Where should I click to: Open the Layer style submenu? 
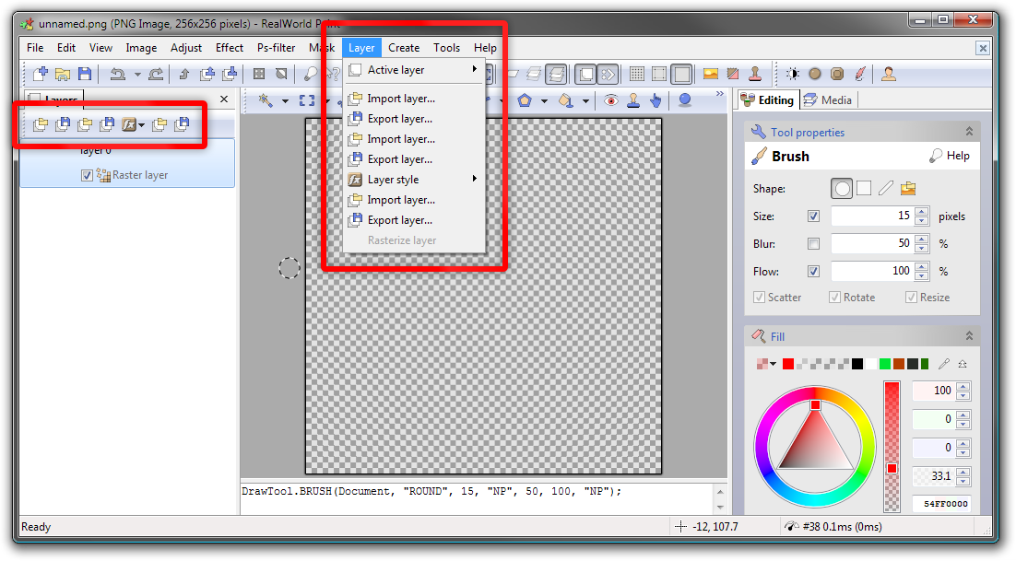[x=413, y=180]
